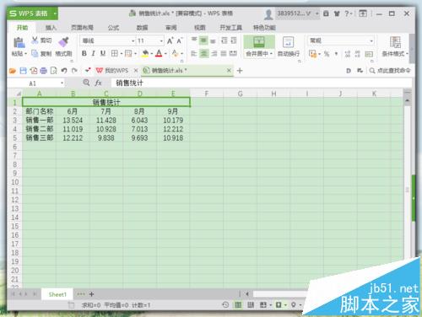Viewport: 422px width, 317px height.
Task: Open the 插入 (Insert) ribbon tab
Action: click(x=51, y=28)
